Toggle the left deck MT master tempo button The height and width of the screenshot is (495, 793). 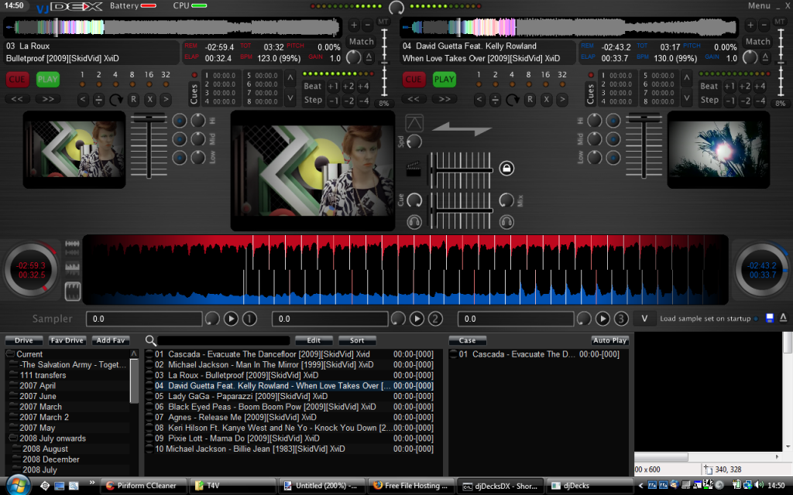[383, 22]
